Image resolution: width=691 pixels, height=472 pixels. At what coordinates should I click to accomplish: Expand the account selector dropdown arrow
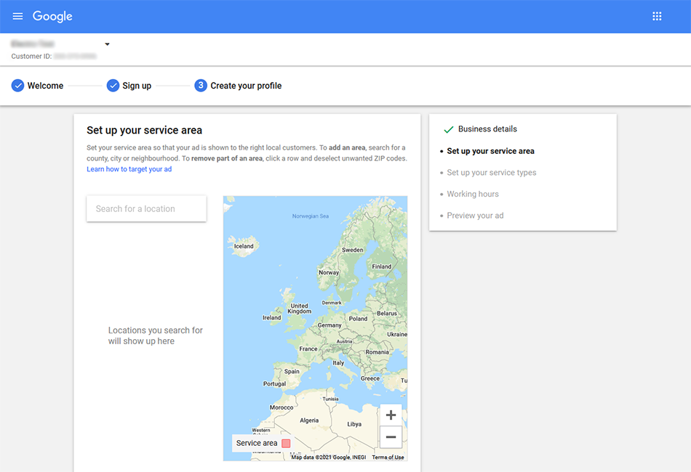tap(107, 44)
